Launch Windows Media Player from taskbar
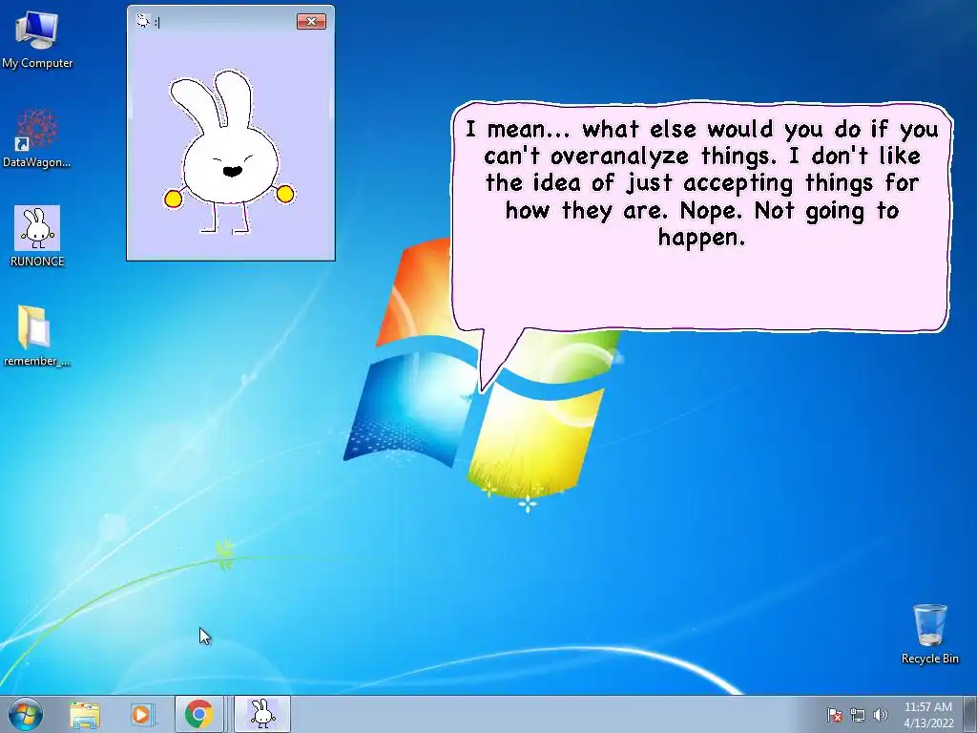 click(141, 714)
